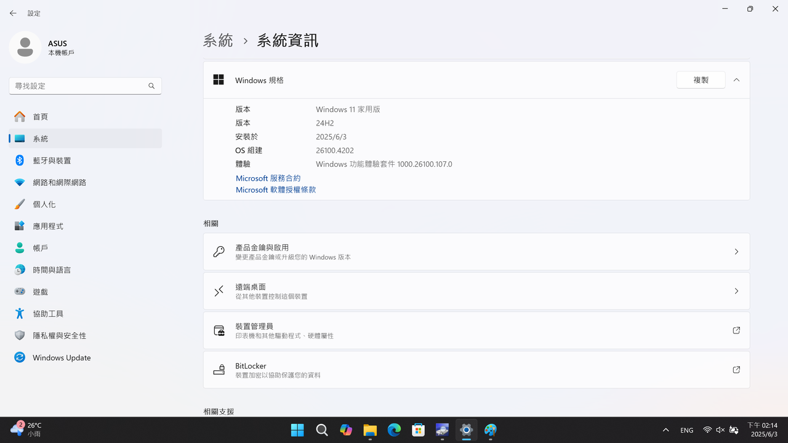Go to 應用程式 settings page
The image size is (788, 443).
point(86,226)
